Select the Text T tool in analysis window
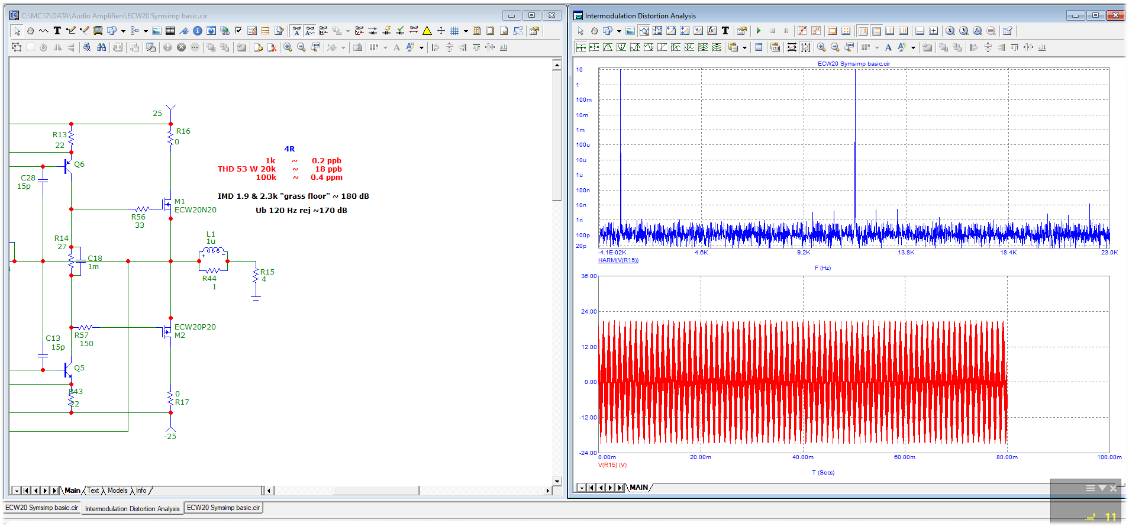The width and height of the screenshot is (1129, 526). (725, 31)
